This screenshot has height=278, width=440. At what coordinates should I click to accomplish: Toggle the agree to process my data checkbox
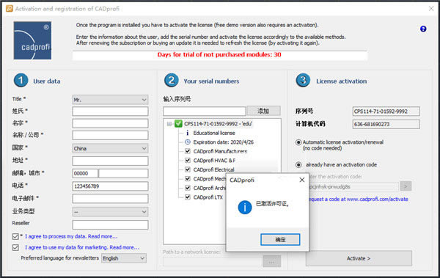[15, 236]
